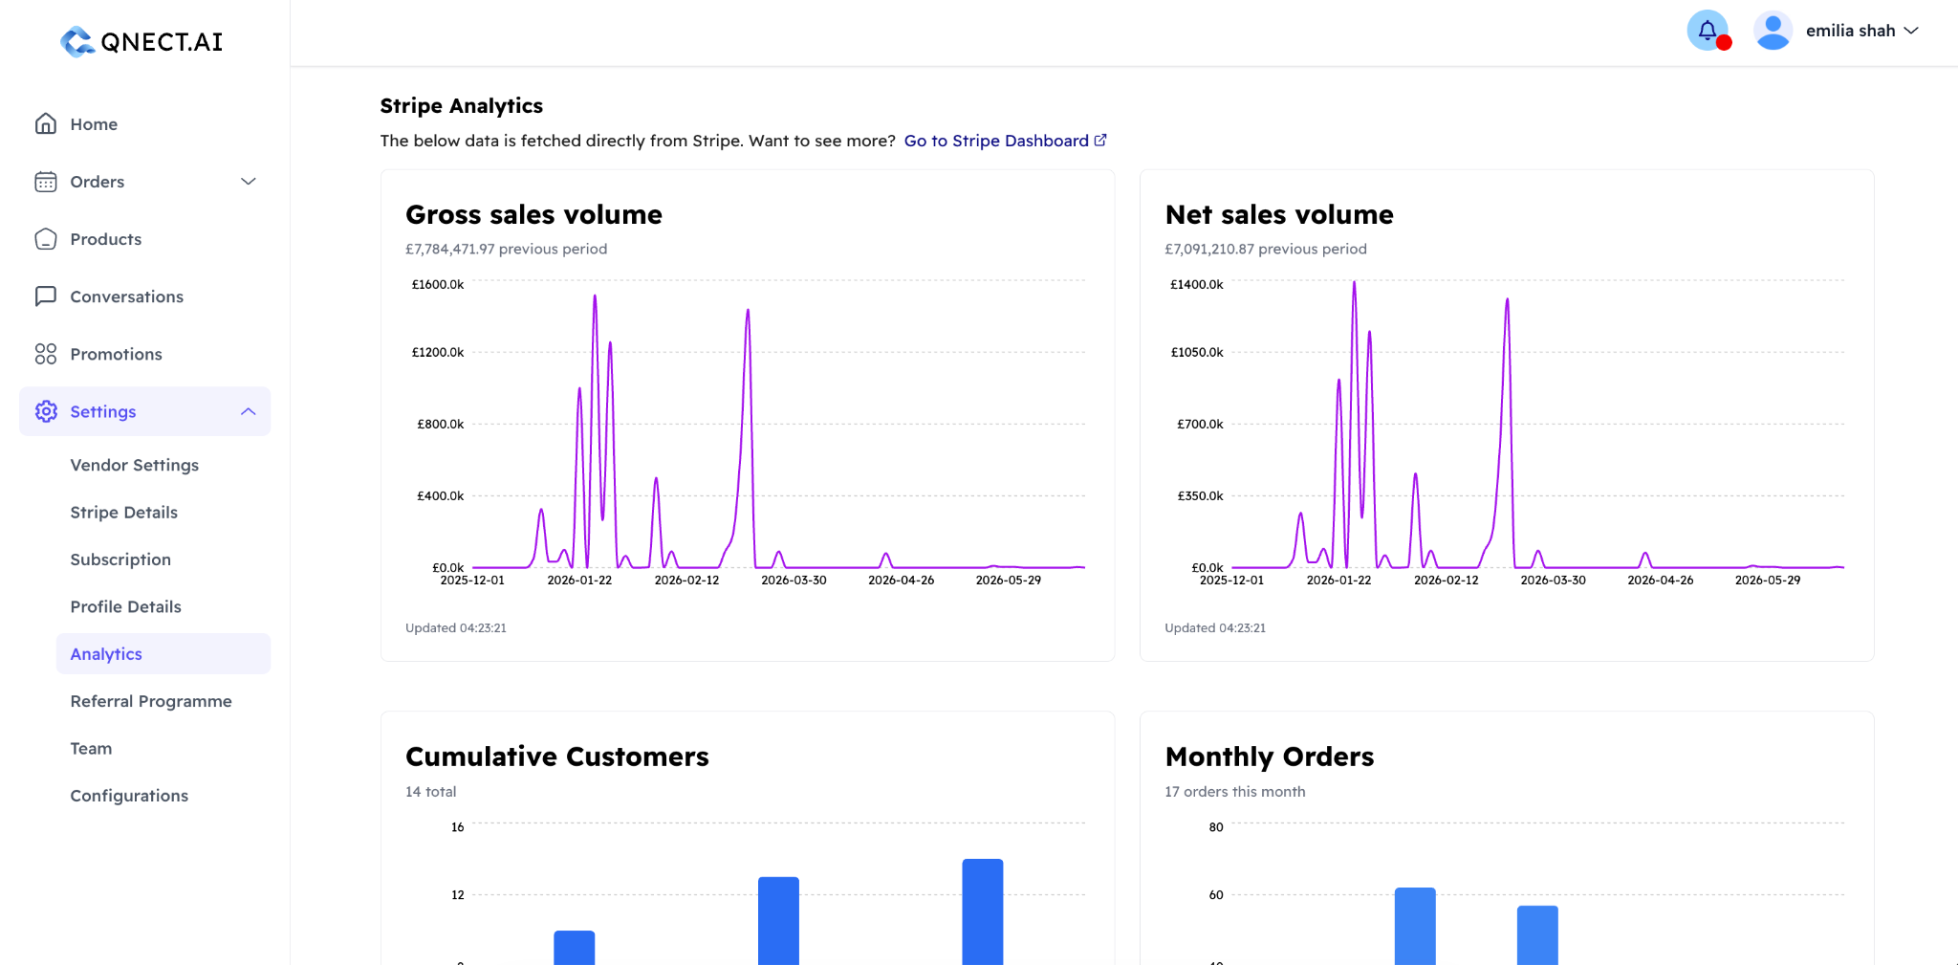The image size is (1958, 965).
Task: Open Profile Details page
Action: tap(125, 606)
